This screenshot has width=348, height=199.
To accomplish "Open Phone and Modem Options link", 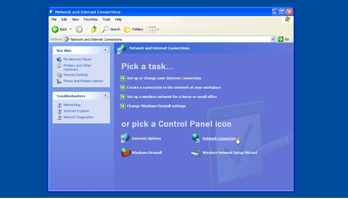I will (x=83, y=81).
